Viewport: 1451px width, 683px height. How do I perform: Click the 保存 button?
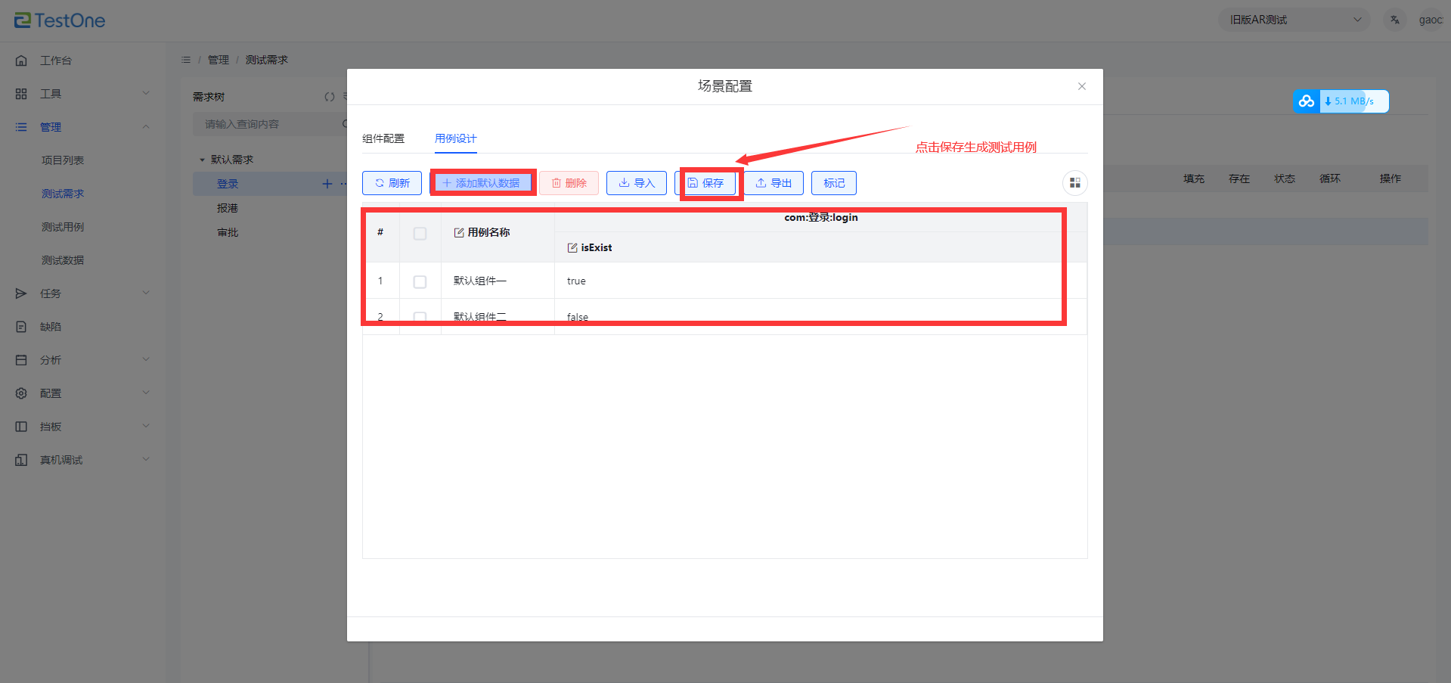(x=705, y=183)
